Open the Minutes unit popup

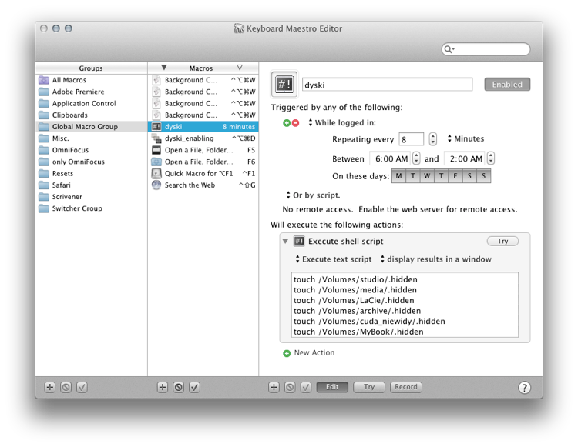465,138
